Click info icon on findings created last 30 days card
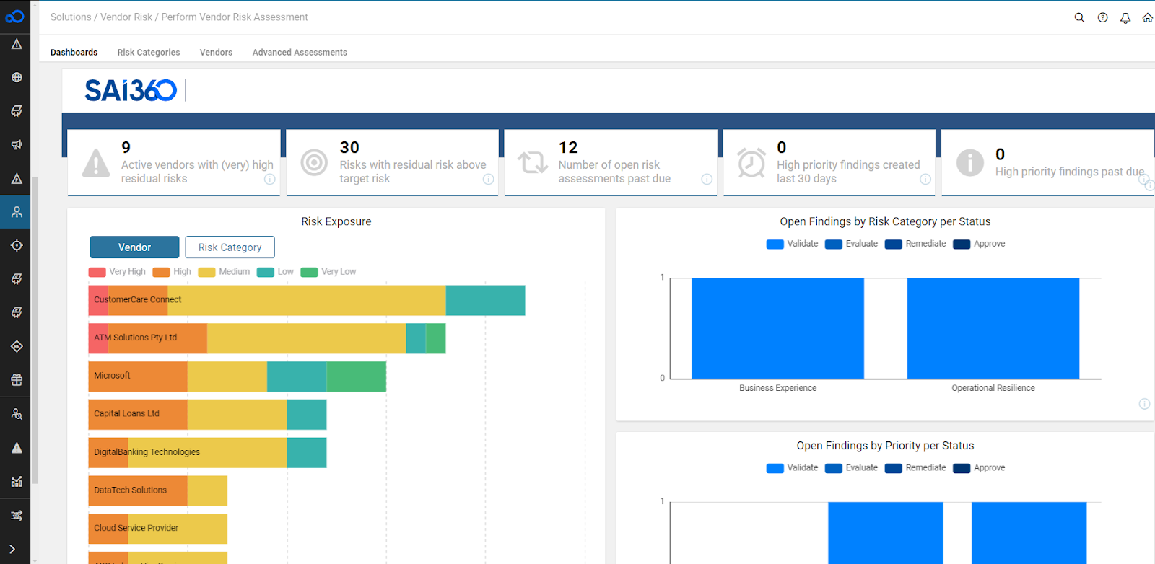 925,180
